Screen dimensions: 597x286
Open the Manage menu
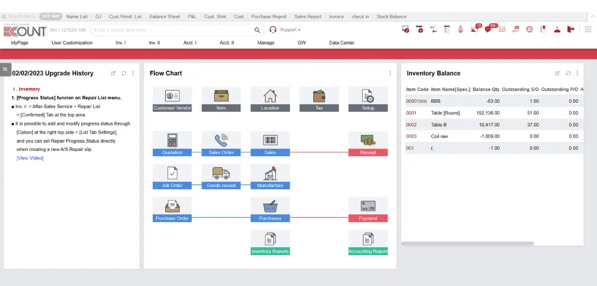point(266,43)
